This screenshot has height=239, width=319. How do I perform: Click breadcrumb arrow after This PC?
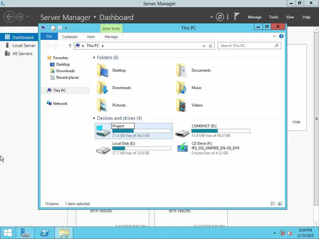(103, 46)
